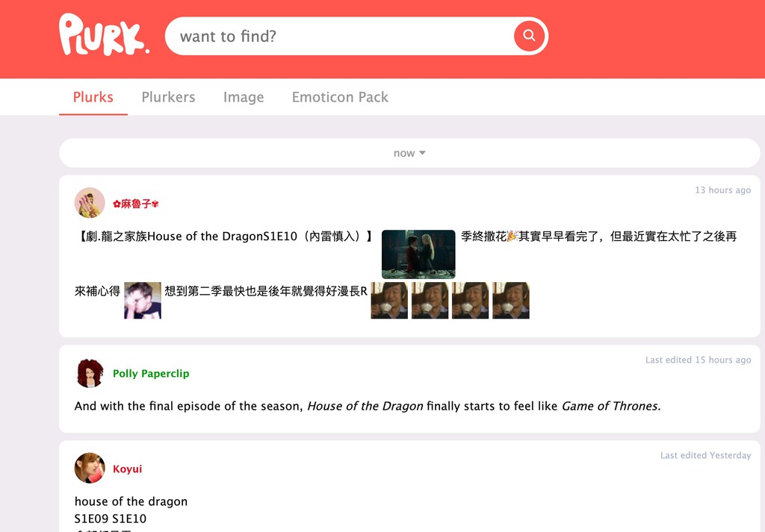
Task: Switch to the Image tab
Action: 244,97
